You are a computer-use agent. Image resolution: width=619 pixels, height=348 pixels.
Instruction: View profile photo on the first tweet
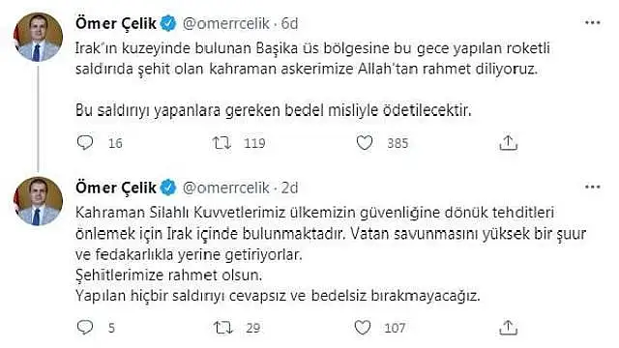pyautogui.click(x=39, y=37)
